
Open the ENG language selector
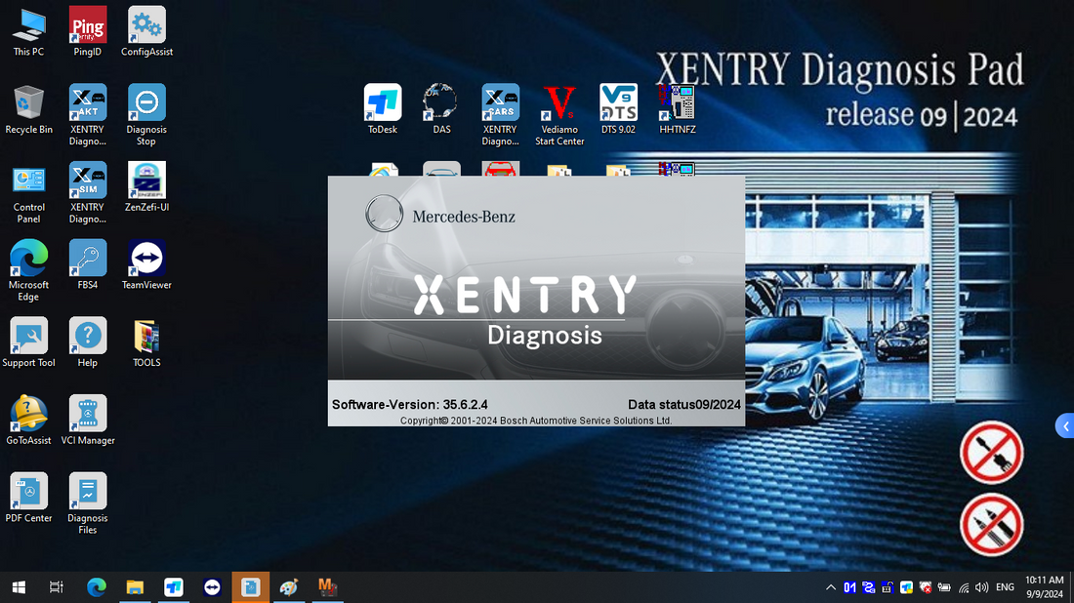(x=1004, y=587)
